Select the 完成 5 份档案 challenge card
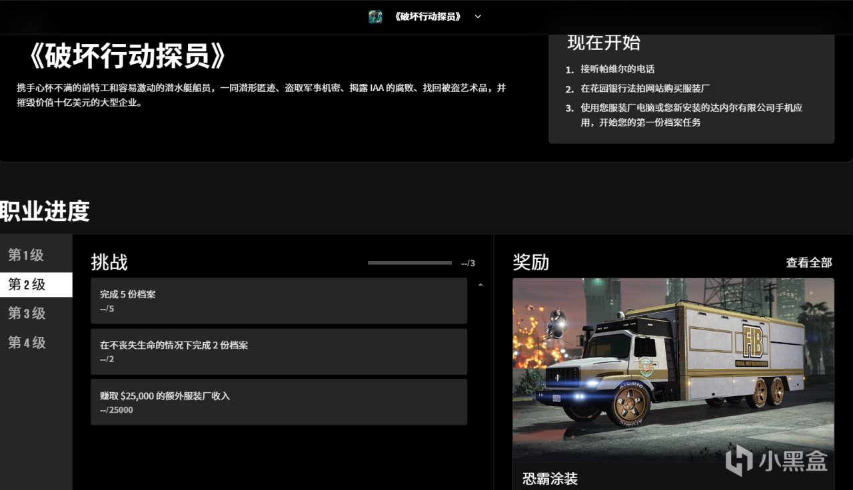Viewport: 853px width, 490px height. (x=279, y=301)
